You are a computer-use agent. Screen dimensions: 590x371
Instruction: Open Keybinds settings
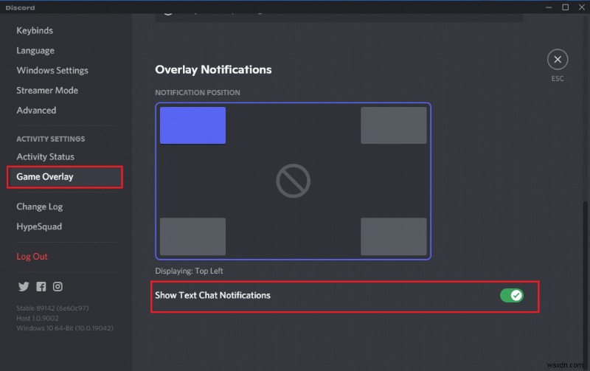35,30
